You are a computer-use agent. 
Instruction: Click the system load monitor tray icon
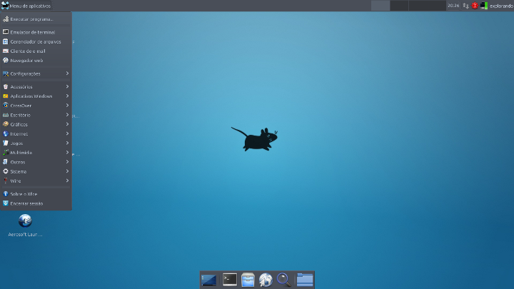click(x=484, y=6)
